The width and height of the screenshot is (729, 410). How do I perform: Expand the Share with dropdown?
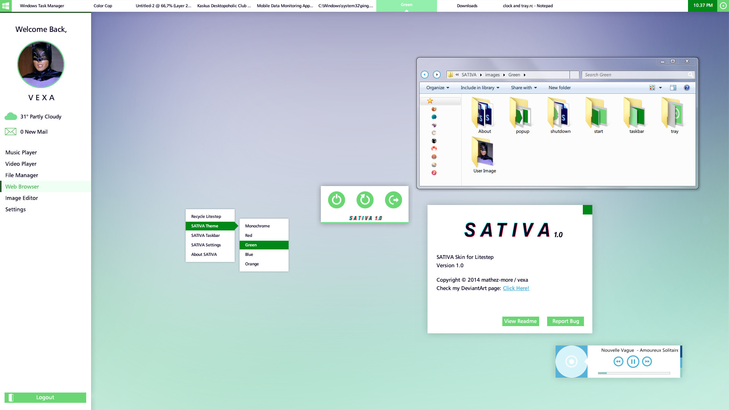pos(524,88)
